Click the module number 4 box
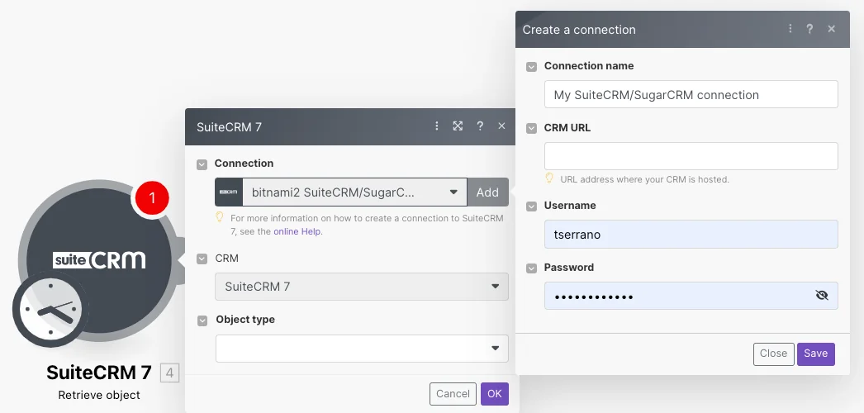864x413 pixels. click(x=169, y=373)
